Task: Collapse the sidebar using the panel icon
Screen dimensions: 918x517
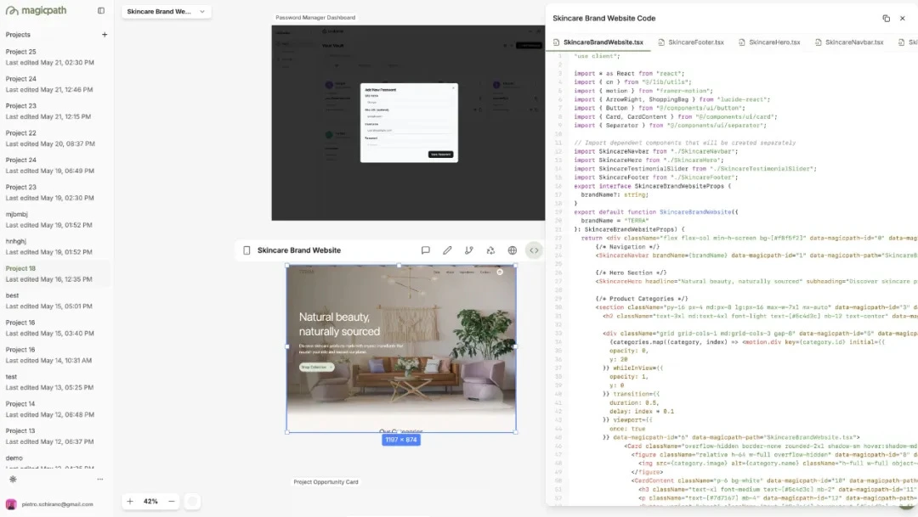Action: [99, 10]
